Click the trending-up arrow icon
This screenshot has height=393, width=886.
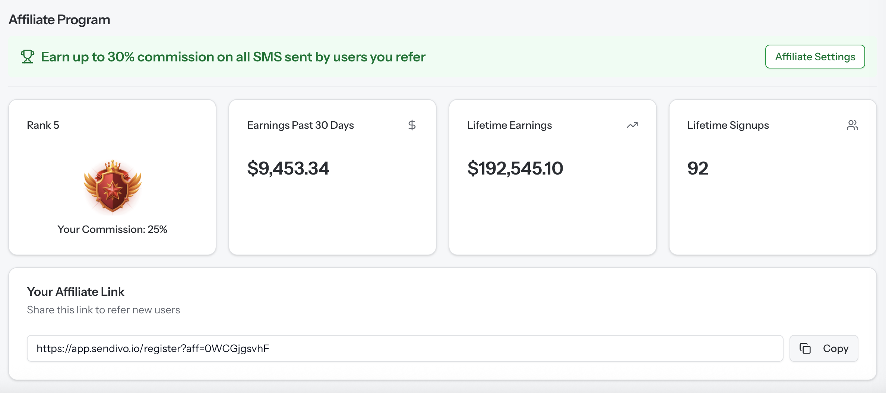(632, 125)
